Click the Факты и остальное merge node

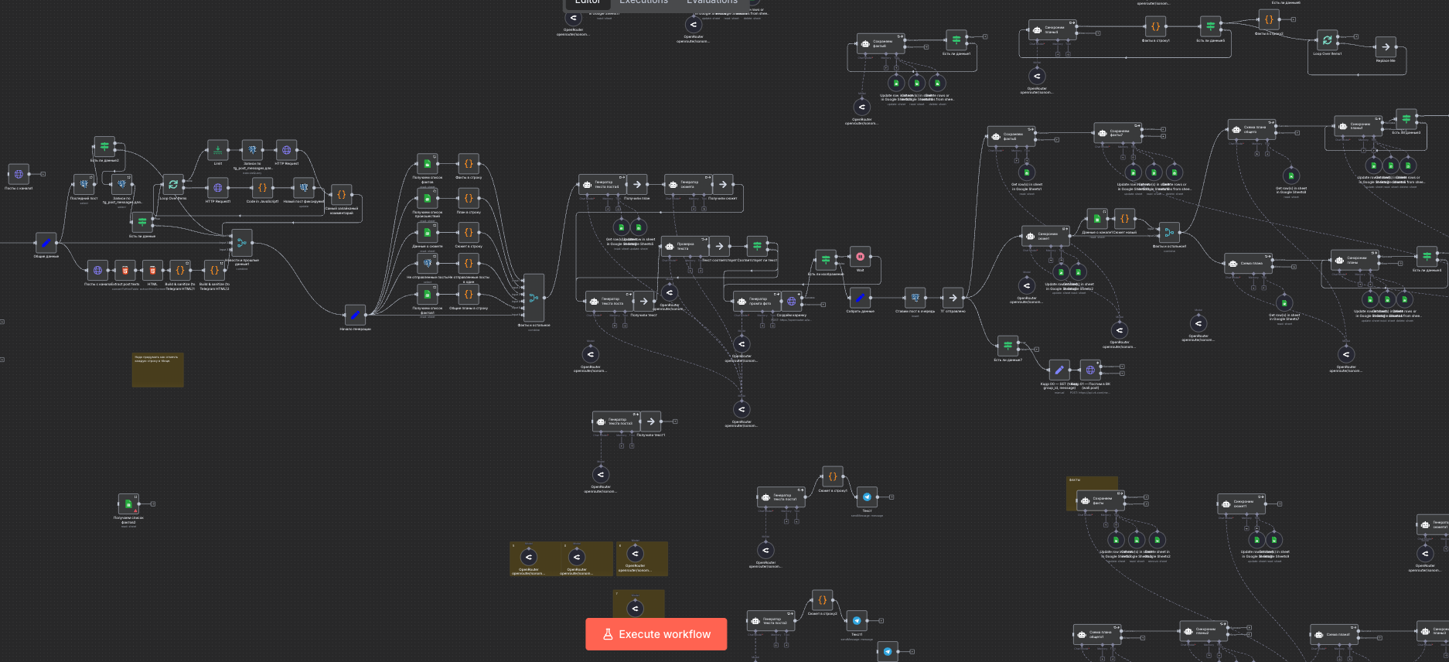pos(534,298)
